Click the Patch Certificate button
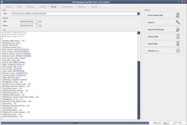Screen dimensions: 187x125 164,29
